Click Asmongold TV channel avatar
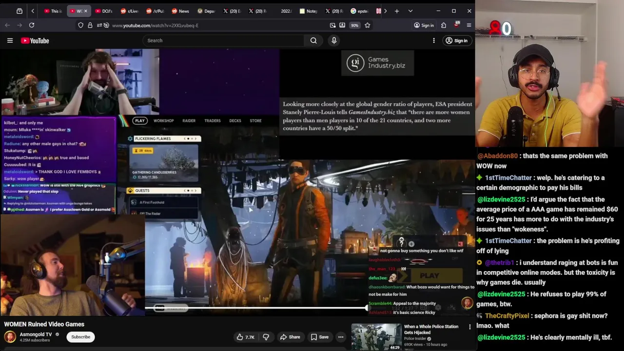Viewport: 624px width, 351px height. (x=10, y=337)
